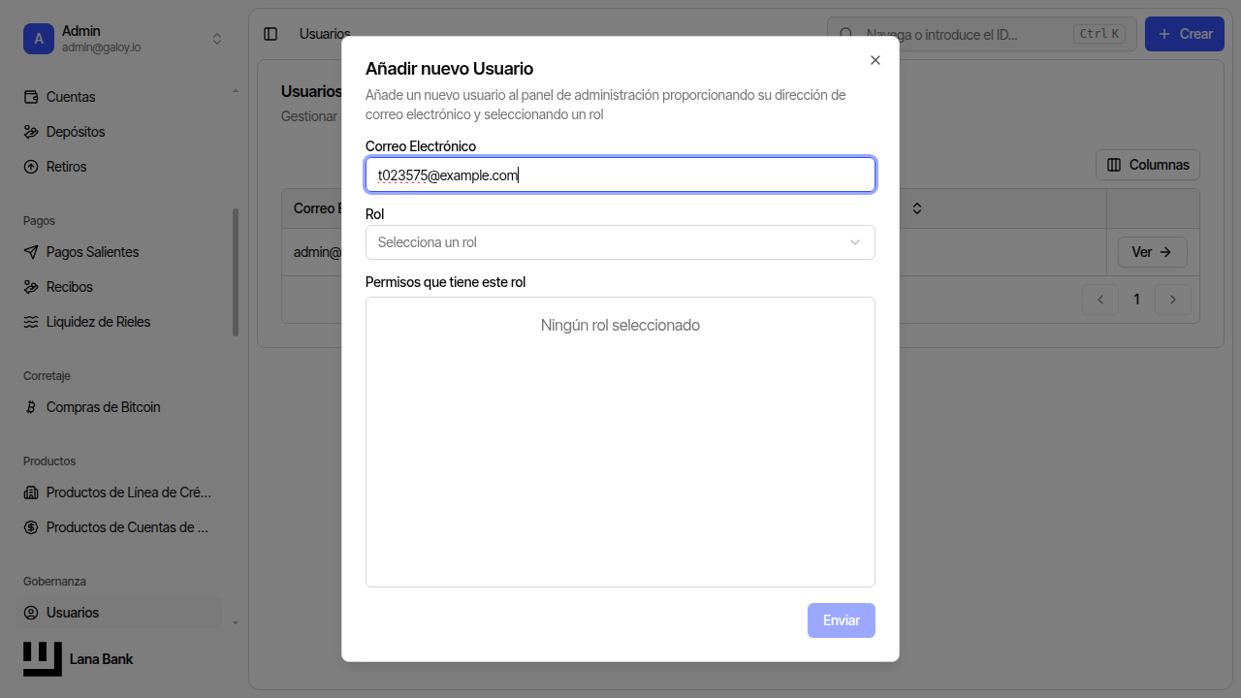The height and width of the screenshot is (698, 1241).
Task: Click the Bitcoin symbol icon
Action: tap(31, 407)
